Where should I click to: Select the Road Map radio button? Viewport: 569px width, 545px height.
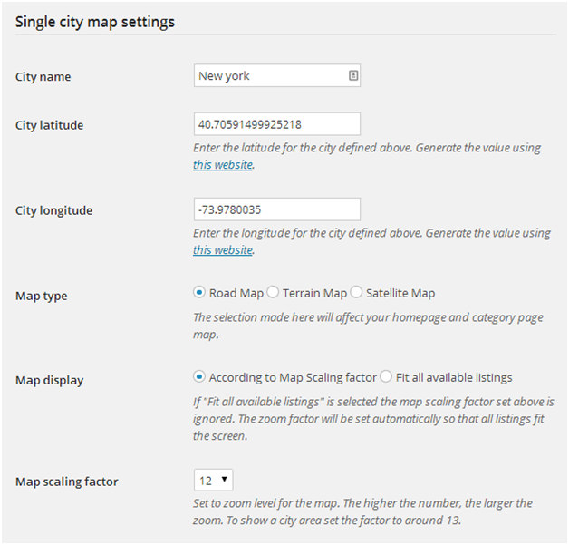199,293
